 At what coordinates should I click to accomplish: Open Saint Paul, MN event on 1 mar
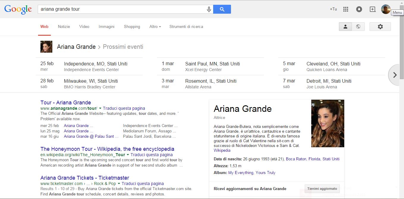[210, 66]
